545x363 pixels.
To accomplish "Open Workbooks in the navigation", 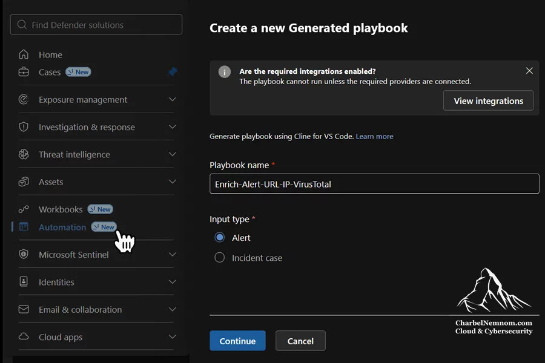I will pos(61,209).
